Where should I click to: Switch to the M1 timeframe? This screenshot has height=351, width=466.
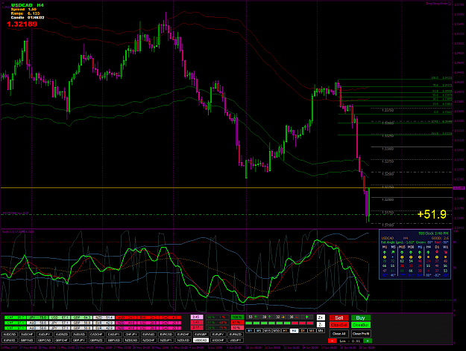(x=250, y=330)
